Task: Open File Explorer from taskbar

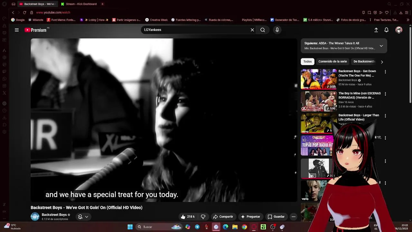Action: [235, 227]
